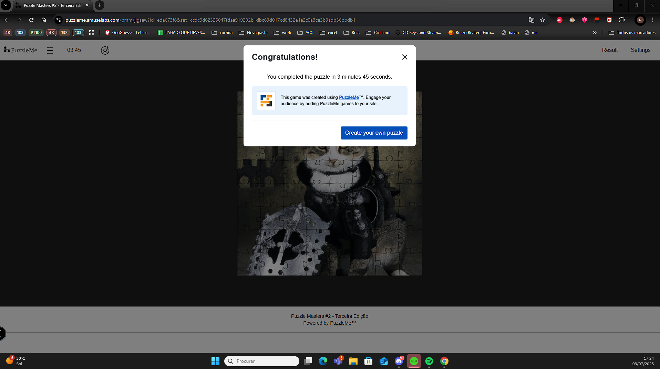
Task: Close the Puzzle Masters #2 tab
Action: coord(87,5)
